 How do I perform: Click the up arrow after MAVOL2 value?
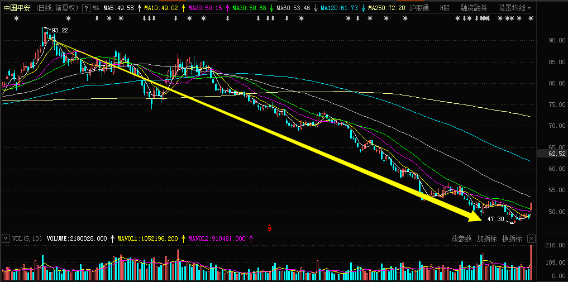[251, 238]
